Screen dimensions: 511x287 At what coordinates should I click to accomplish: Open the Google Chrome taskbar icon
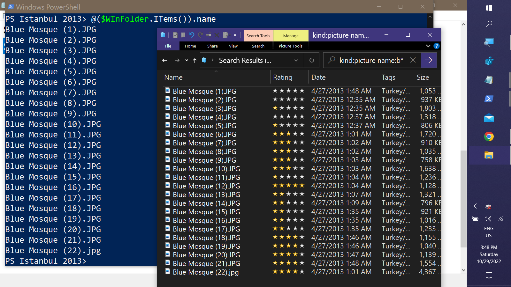tap(489, 137)
